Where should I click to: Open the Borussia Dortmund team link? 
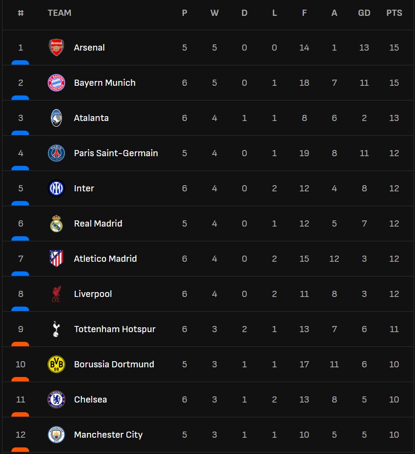(114, 364)
